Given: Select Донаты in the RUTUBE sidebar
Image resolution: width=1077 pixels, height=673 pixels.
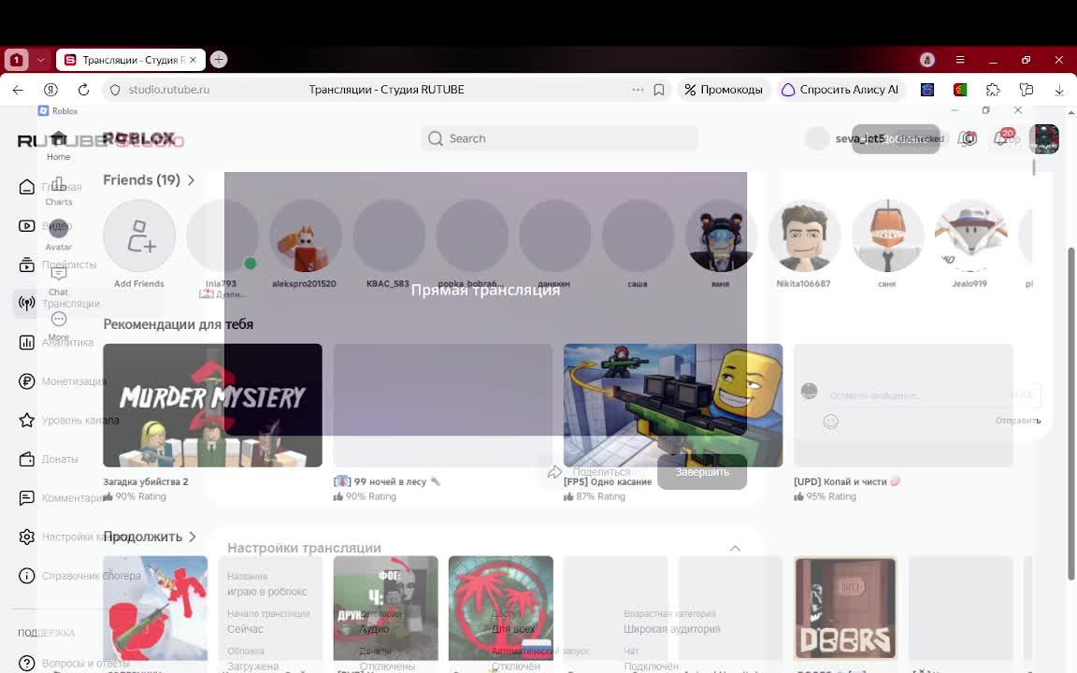Looking at the screenshot, I should 60,459.
